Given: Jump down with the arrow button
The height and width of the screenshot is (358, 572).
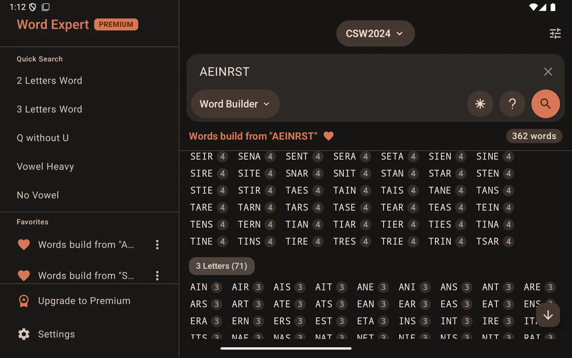Looking at the screenshot, I should point(548,315).
